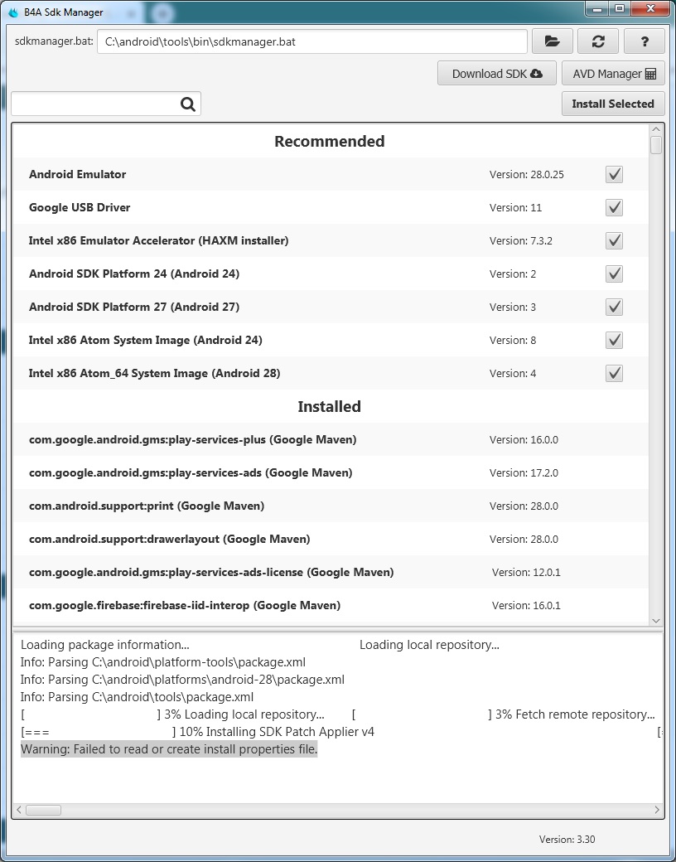Click the sdkmanager.bat path field
Image resolution: width=676 pixels, height=862 pixels.
click(x=311, y=41)
